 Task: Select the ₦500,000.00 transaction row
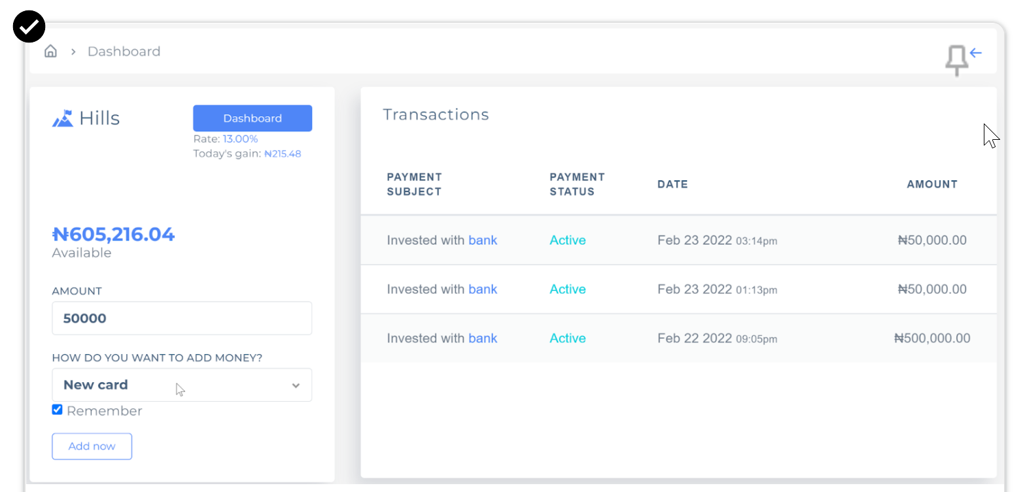(678, 338)
